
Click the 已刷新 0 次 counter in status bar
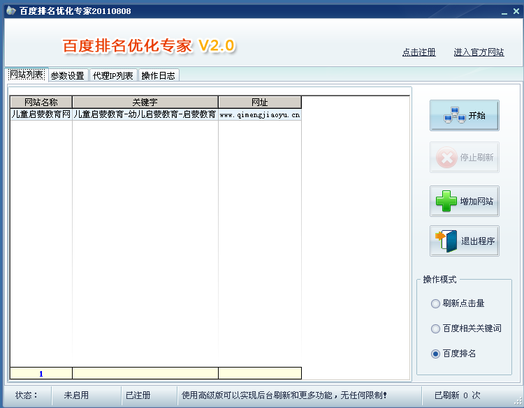(x=457, y=395)
